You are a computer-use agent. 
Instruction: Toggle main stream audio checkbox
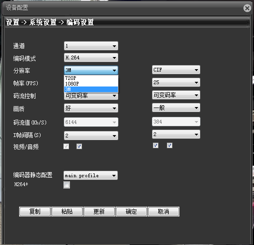coord(79,146)
